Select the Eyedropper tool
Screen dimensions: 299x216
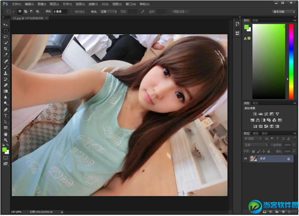click(x=6, y=55)
